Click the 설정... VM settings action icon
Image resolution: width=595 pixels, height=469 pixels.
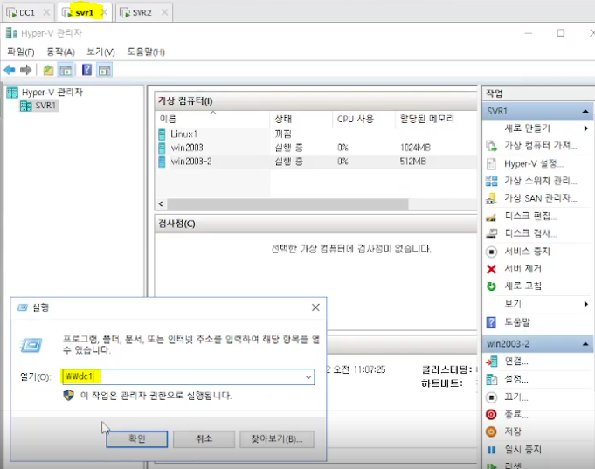click(491, 379)
